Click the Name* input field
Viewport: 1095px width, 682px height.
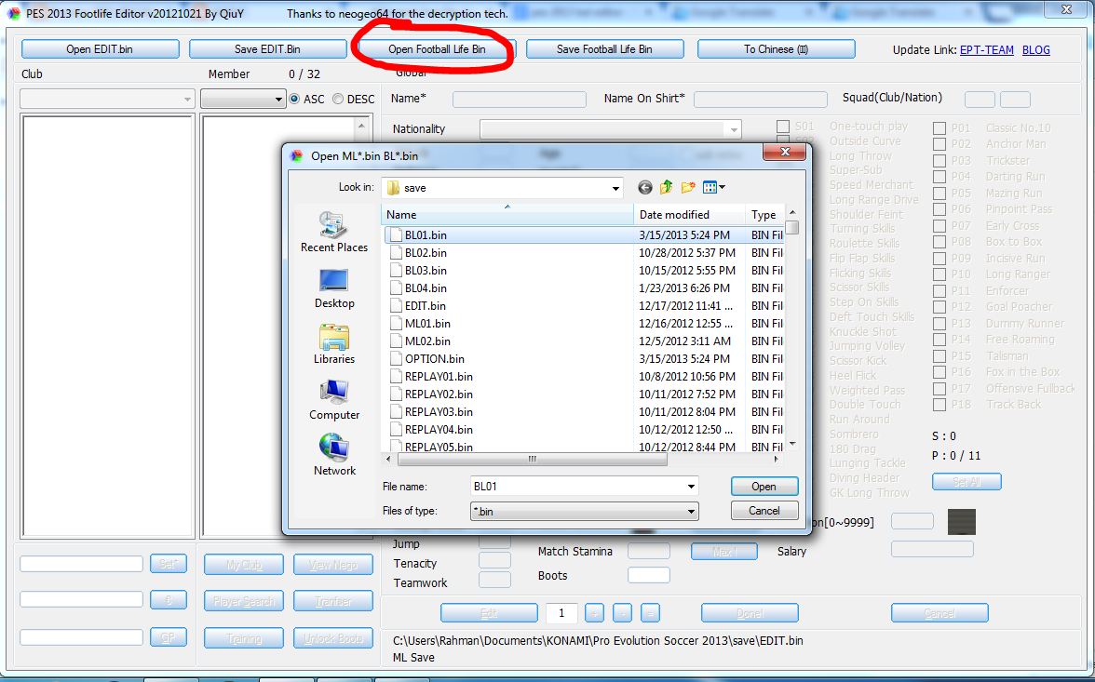[x=519, y=100]
